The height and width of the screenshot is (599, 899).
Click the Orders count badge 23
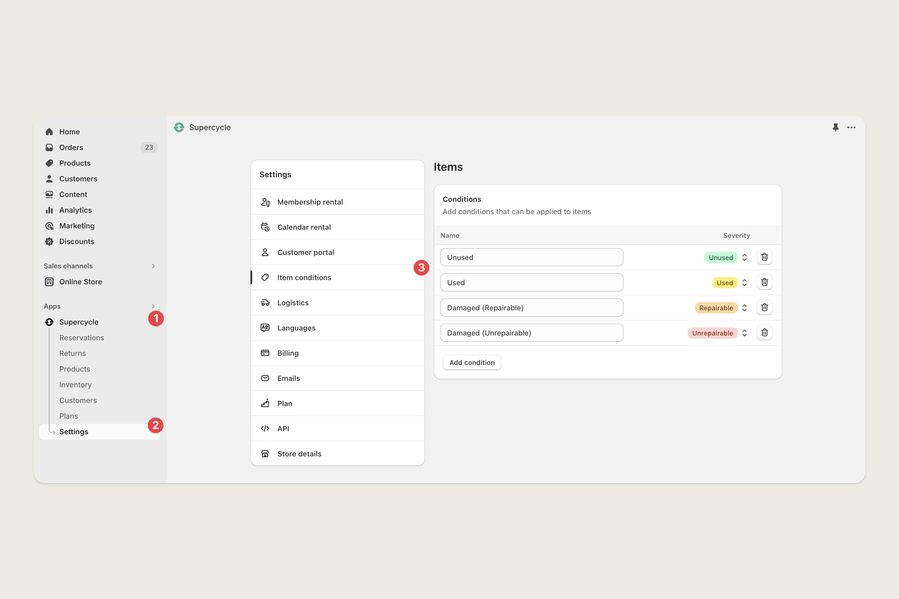click(149, 147)
